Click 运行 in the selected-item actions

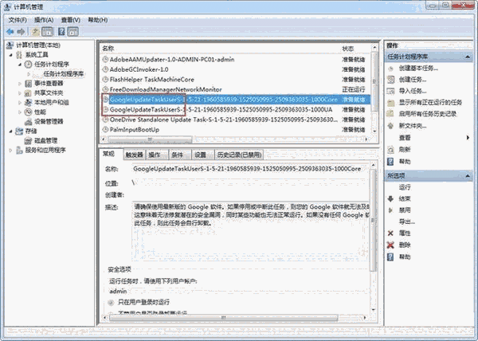[x=405, y=187]
